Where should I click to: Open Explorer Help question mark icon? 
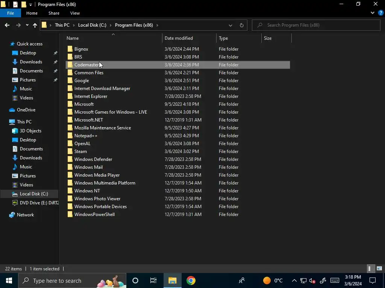click(381, 13)
